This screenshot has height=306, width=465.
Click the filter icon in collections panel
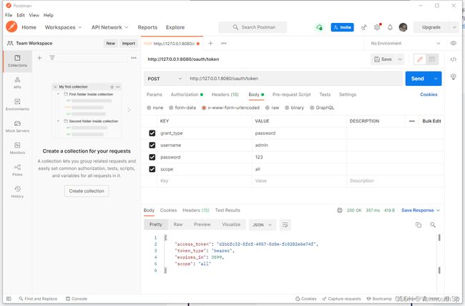52,57
